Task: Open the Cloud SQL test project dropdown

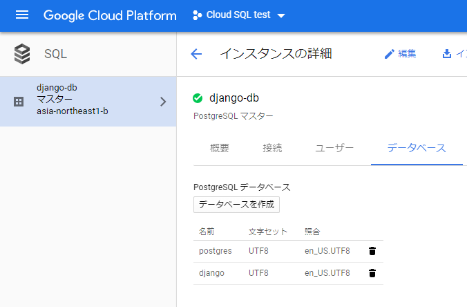Action: (280, 16)
